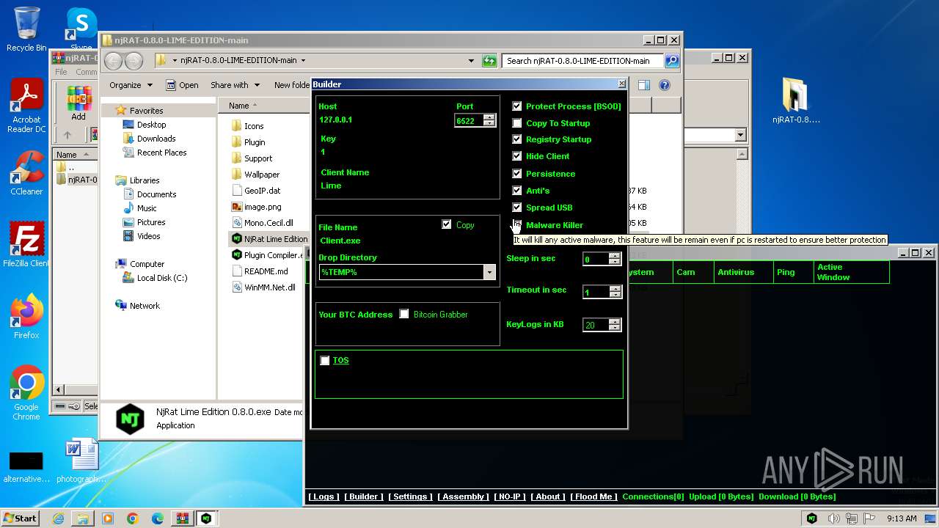Open the Builder menu item

coord(364,496)
